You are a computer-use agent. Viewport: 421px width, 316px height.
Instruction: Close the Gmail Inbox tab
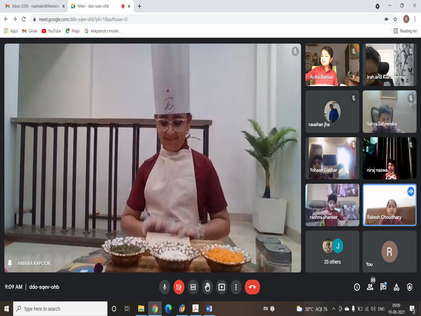click(x=64, y=6)
